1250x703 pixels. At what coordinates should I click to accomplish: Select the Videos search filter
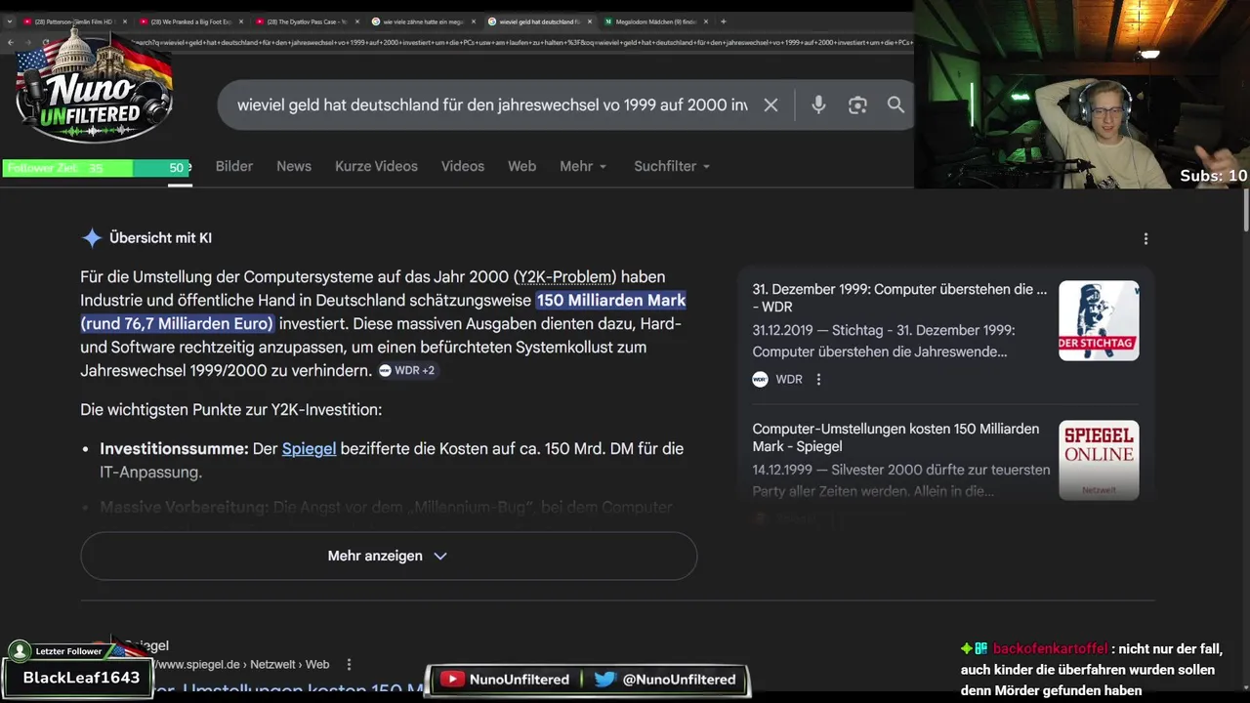463,166
